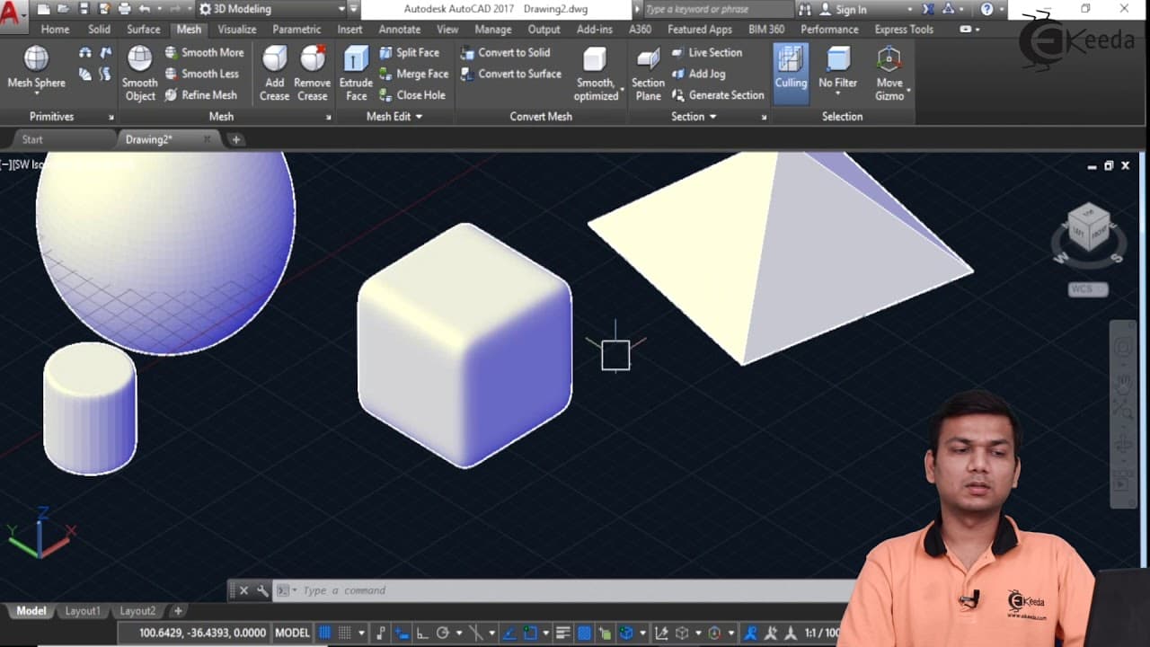Click the Section Plane tool
The height and width of the screenshot is (647, 1150).
pyautogui.click(x=648, y=73)
